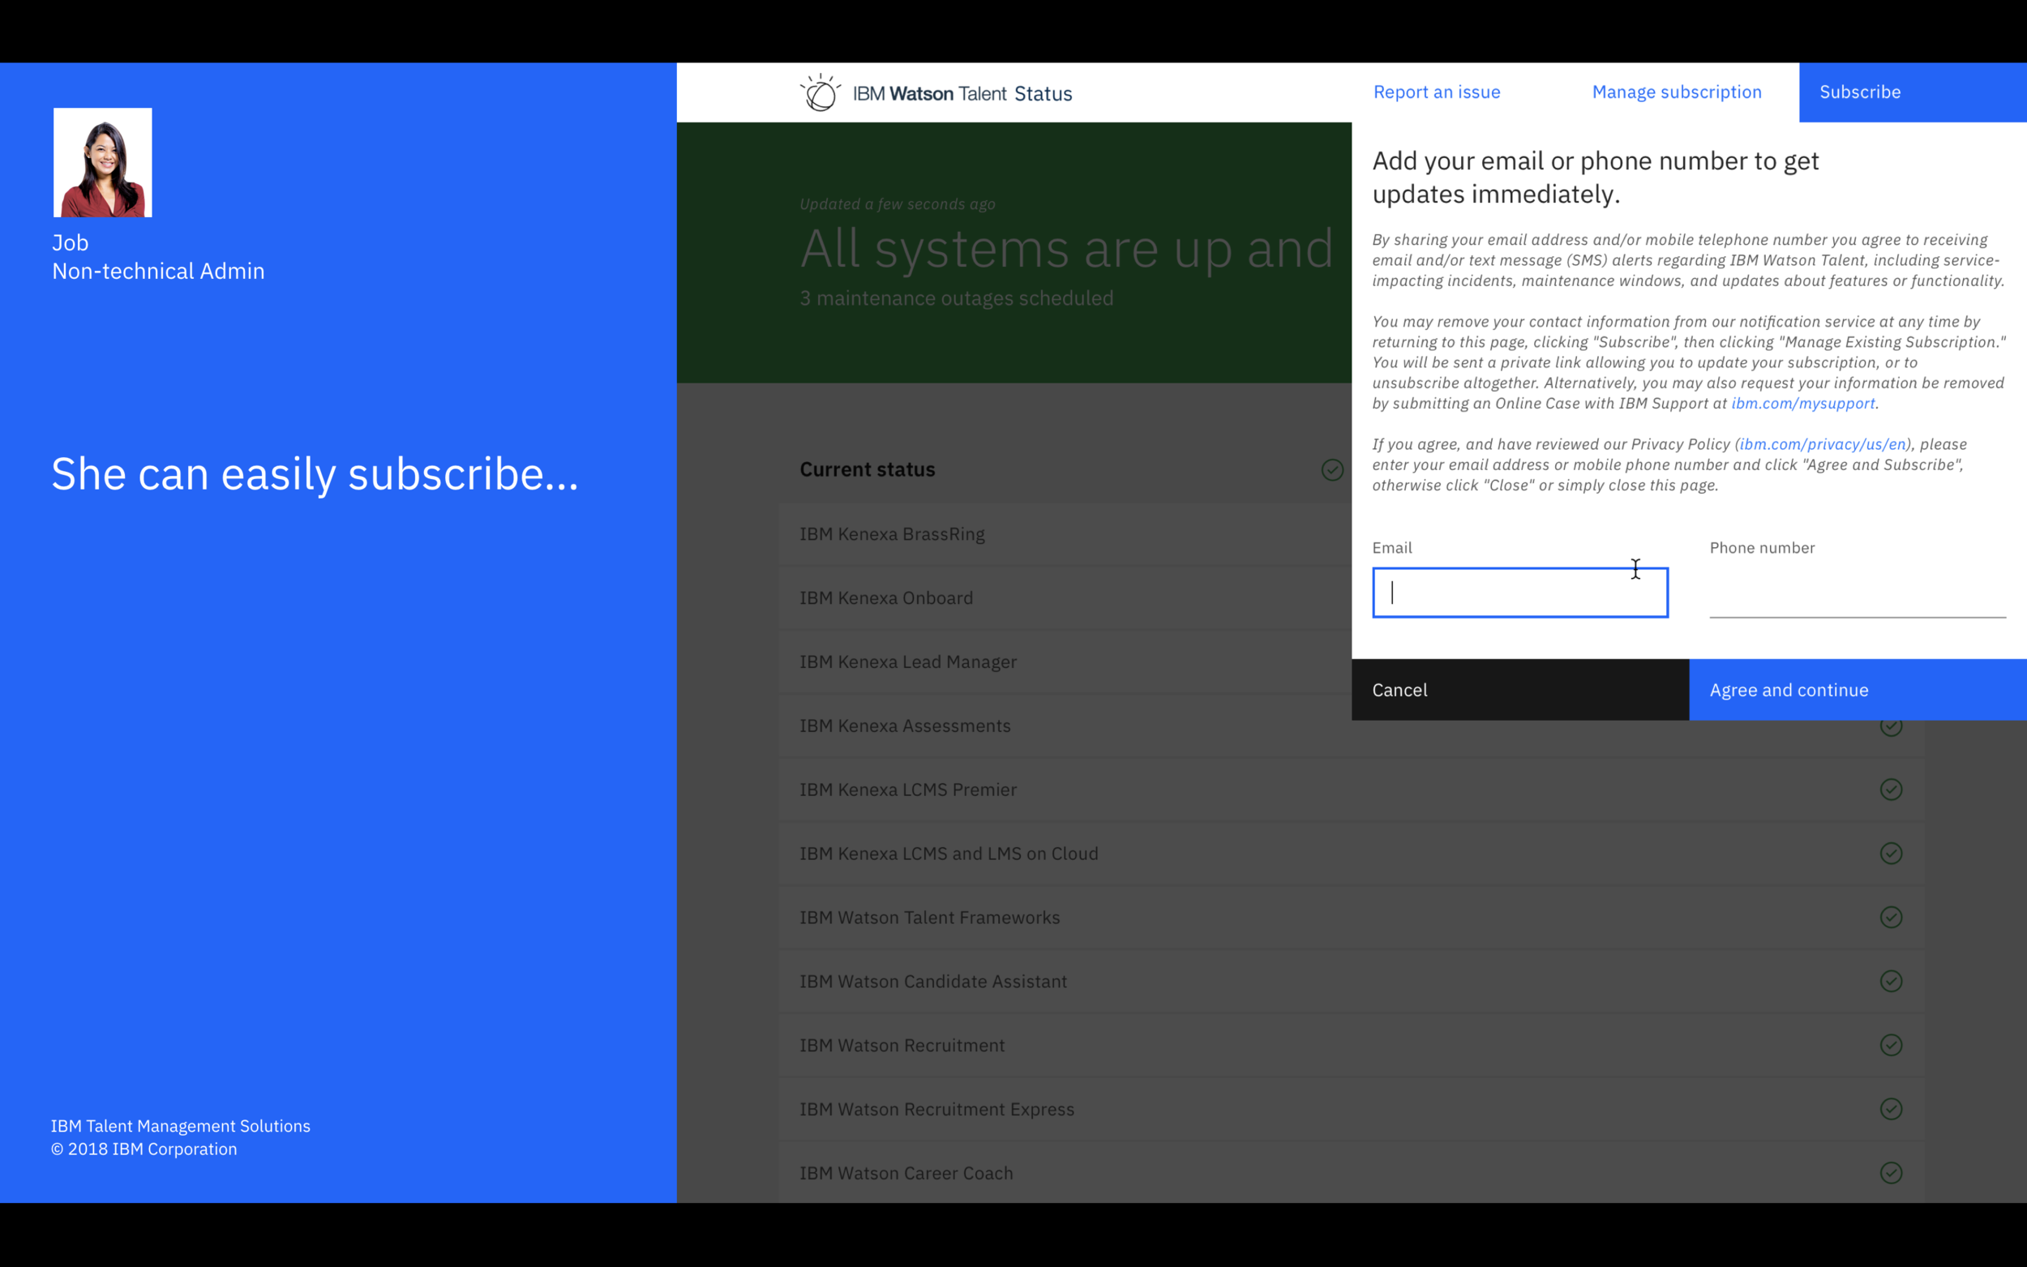Select the IBM Watson Candidate Assistant row

click(x=1351, y=981)
